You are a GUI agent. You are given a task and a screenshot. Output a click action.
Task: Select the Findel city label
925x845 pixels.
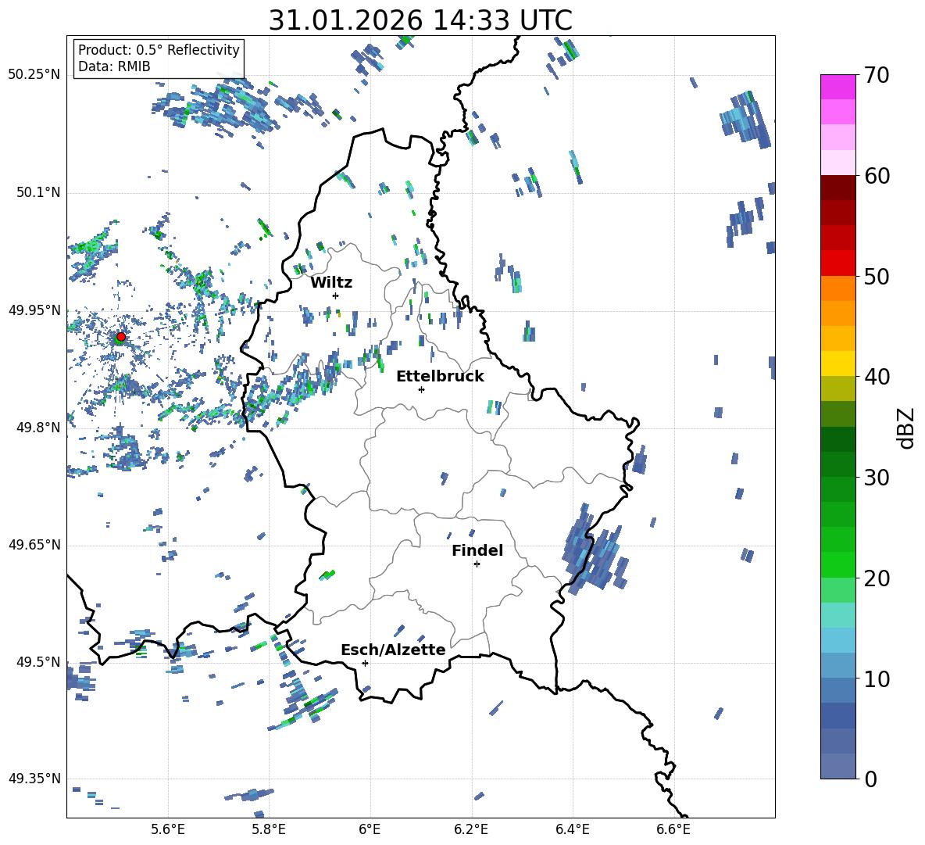pos(477,550)
